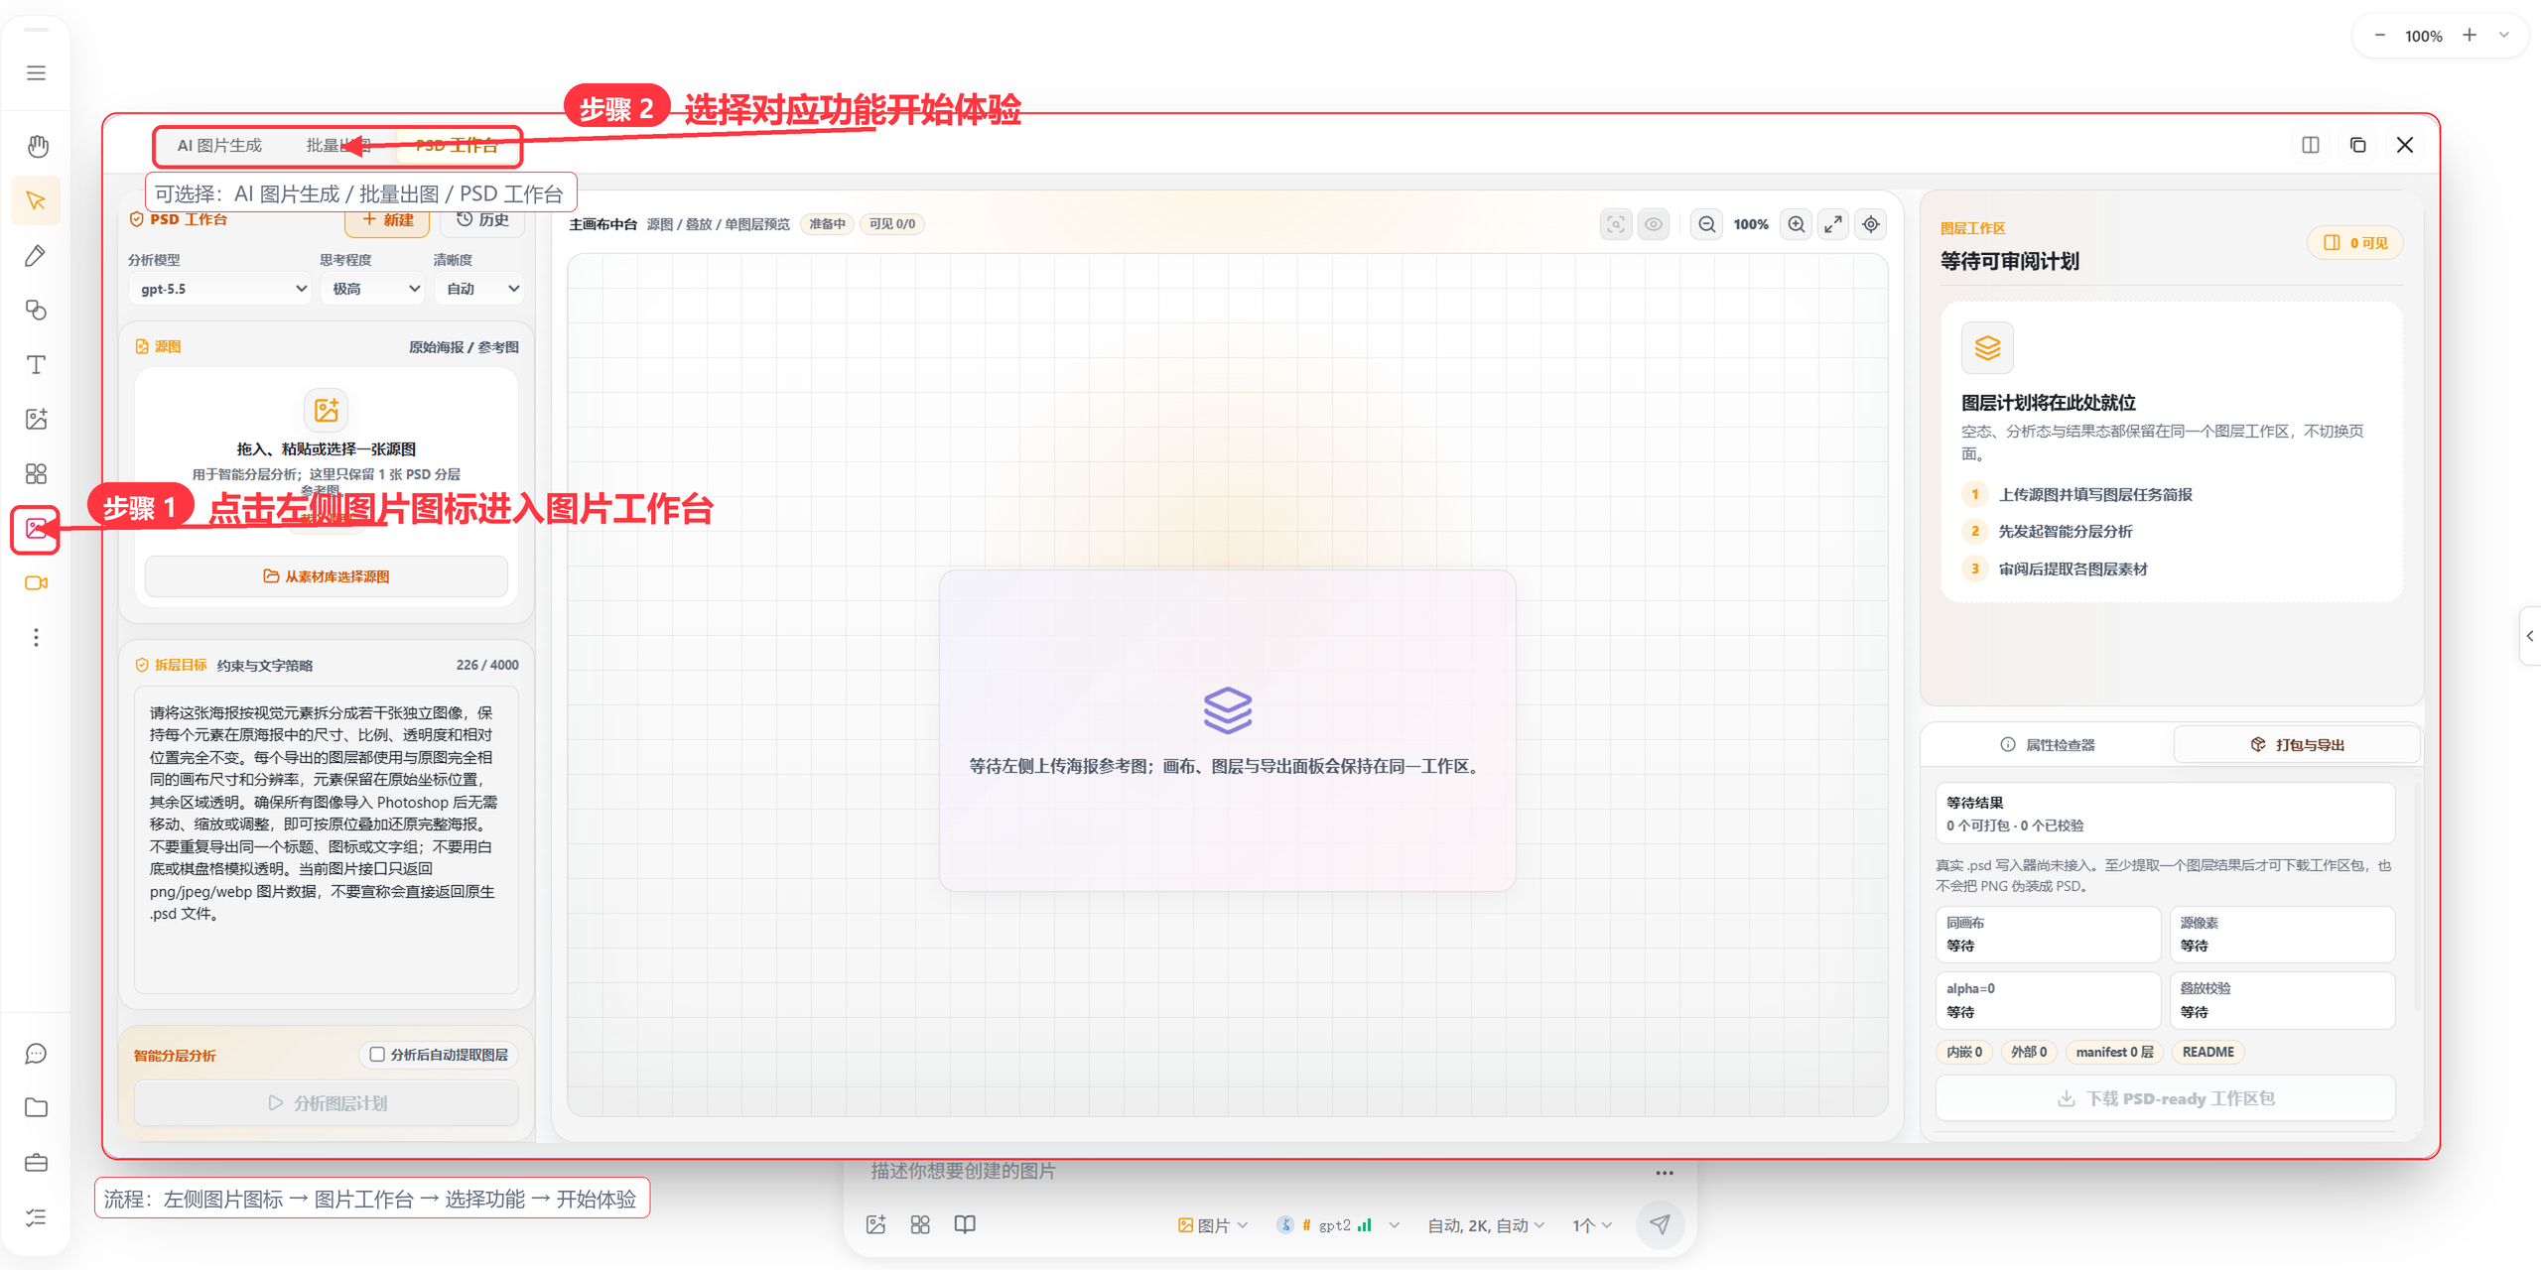Select the Shapes tool
The width and height of the screenshot is (2541, 1270).
pos(36,311)
